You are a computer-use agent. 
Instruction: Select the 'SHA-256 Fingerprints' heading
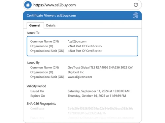pyautogui.click(x=41, y=104)
